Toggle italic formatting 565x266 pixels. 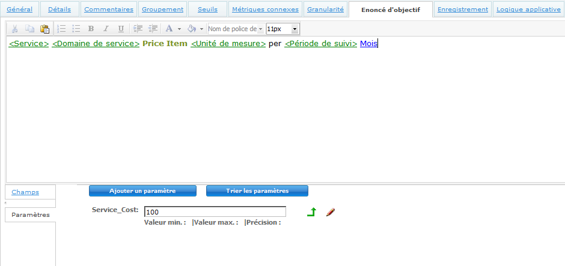tap(106, 29)
